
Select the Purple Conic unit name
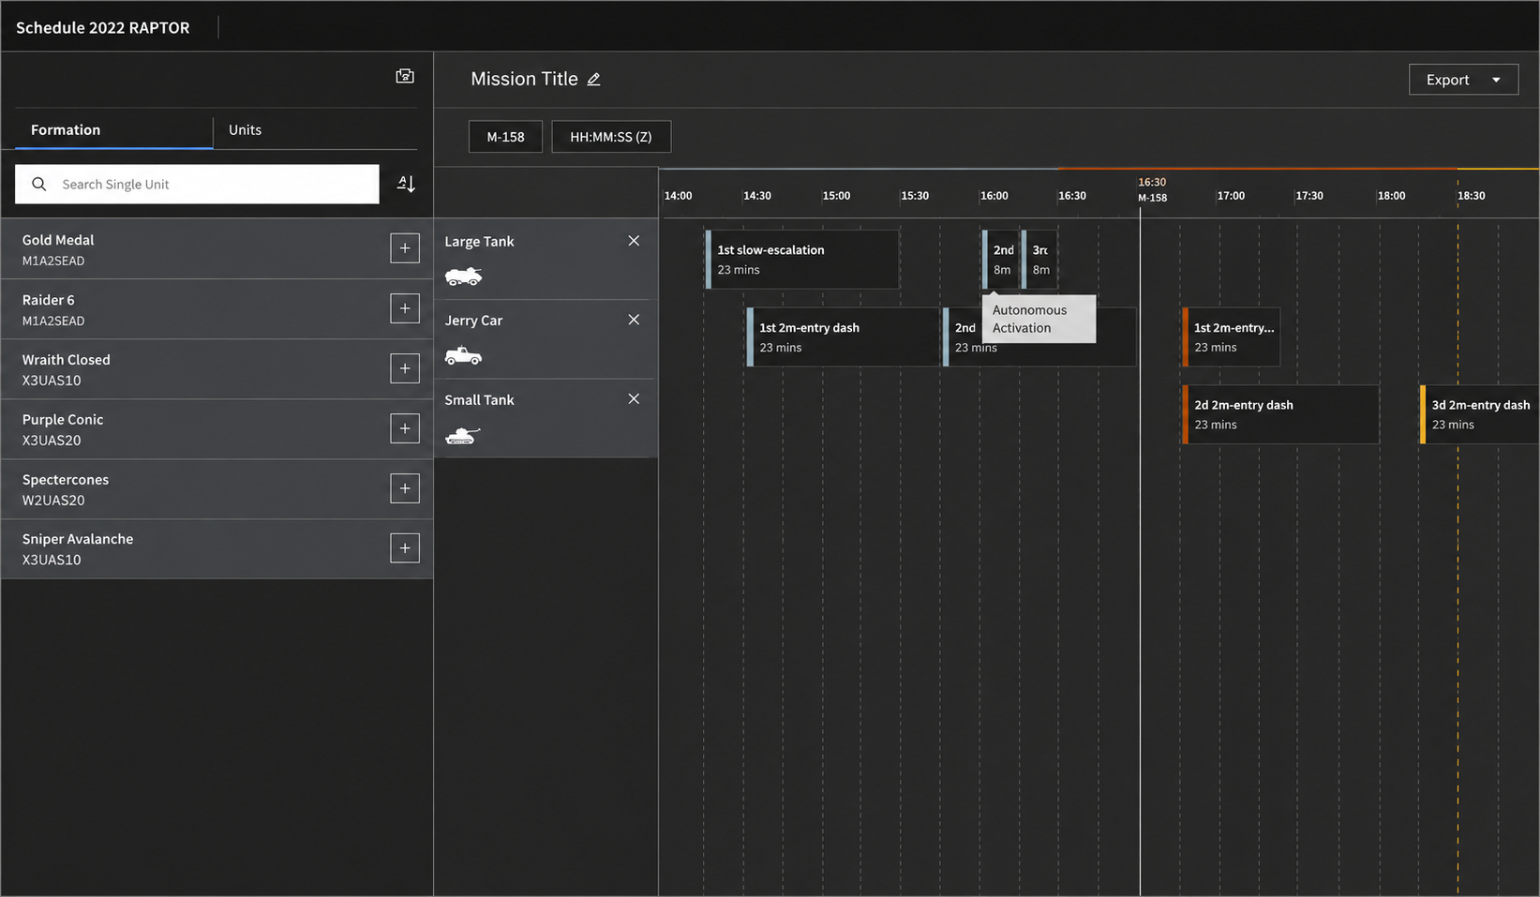[63, 420]
